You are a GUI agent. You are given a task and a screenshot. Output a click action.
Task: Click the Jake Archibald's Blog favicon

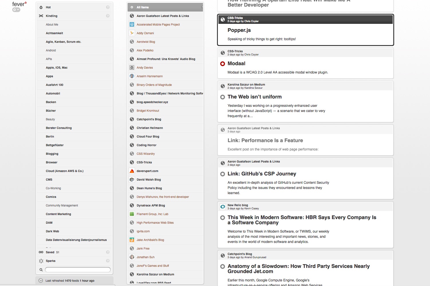pos(132,240)
